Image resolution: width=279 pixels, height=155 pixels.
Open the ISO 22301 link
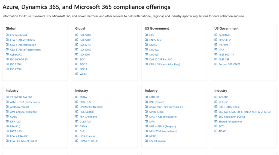pos(16,64)
